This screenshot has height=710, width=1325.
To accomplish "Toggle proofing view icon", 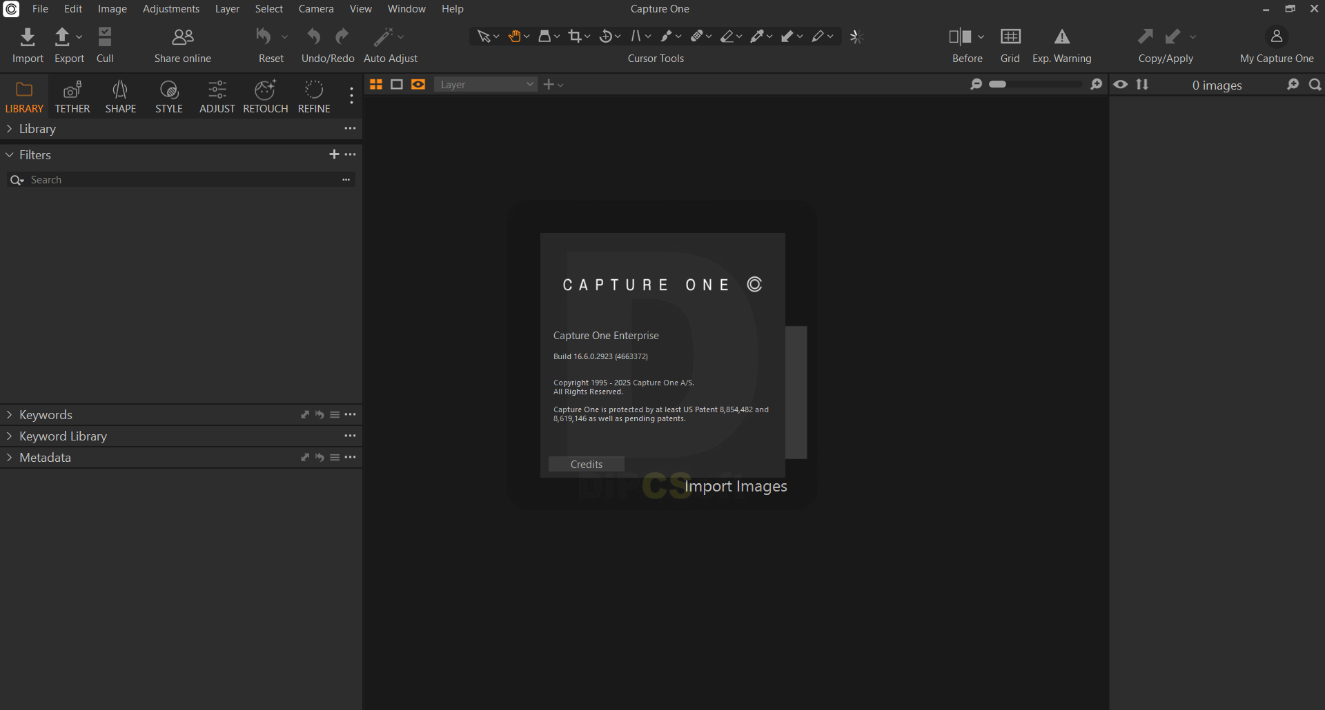I will point(418,84).
